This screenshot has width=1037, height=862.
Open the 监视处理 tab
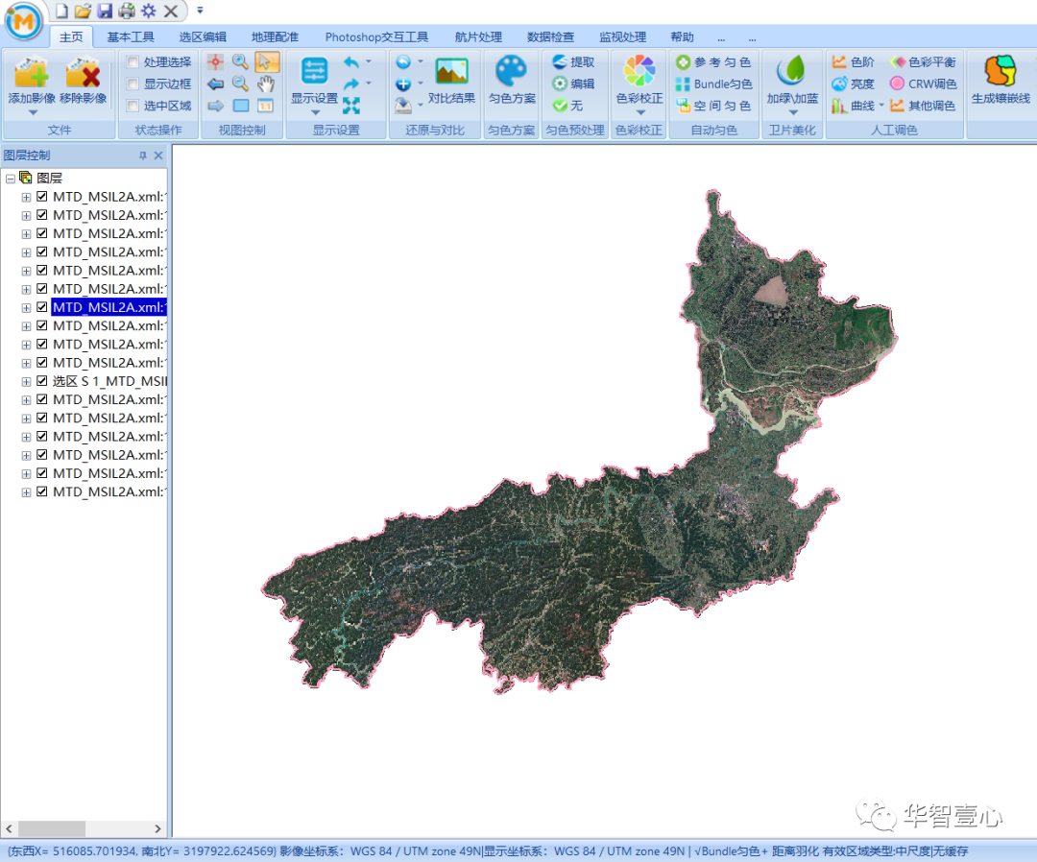point(622,37)
